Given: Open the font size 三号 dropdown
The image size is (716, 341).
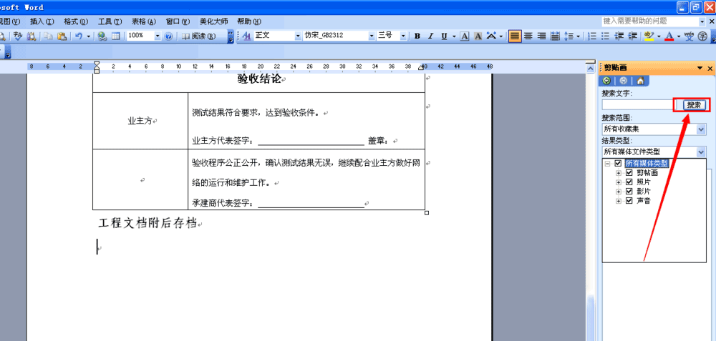Looking at the screenshot, I should [x=403, y=36].
